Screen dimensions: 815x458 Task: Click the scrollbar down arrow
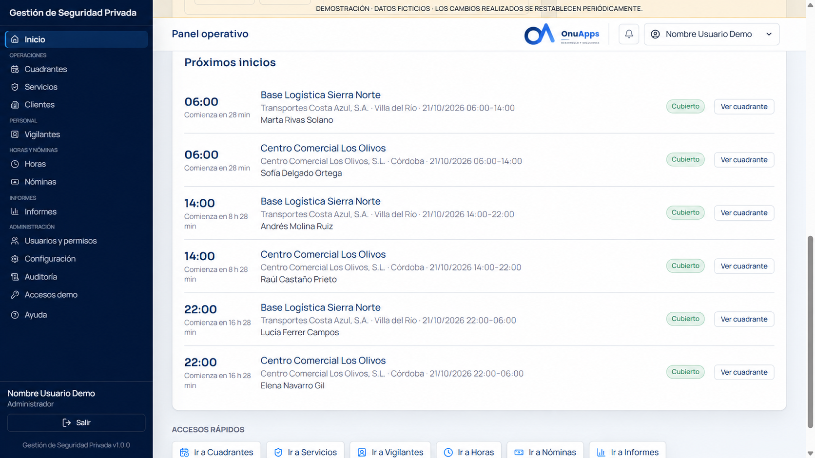tap(810, 454)
